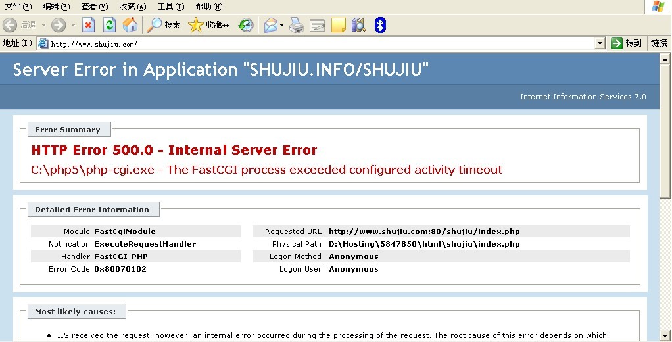Expand the address bar dropdown arrow
Screen dimensions: 672x342
point(600,43)
